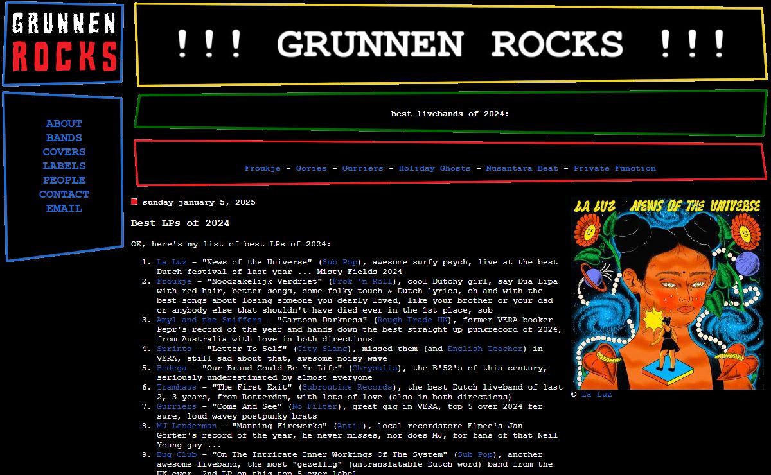
Task: Open the Frok 'n Roll label link
Action: [362, 281]
